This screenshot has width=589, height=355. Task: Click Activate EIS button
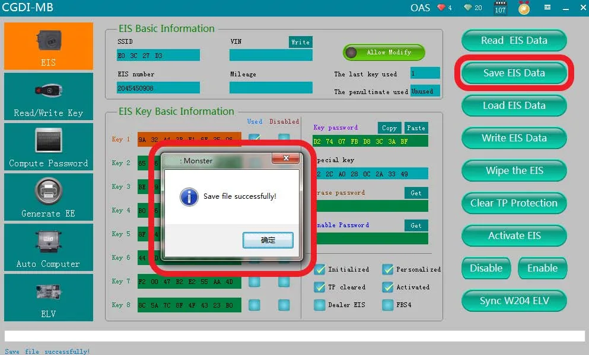click(x=514, y=236)
